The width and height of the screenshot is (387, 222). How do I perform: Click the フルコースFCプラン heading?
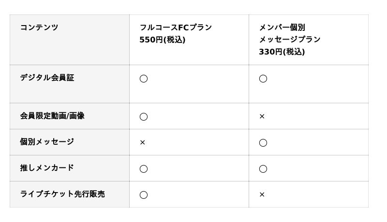(176, 28)
